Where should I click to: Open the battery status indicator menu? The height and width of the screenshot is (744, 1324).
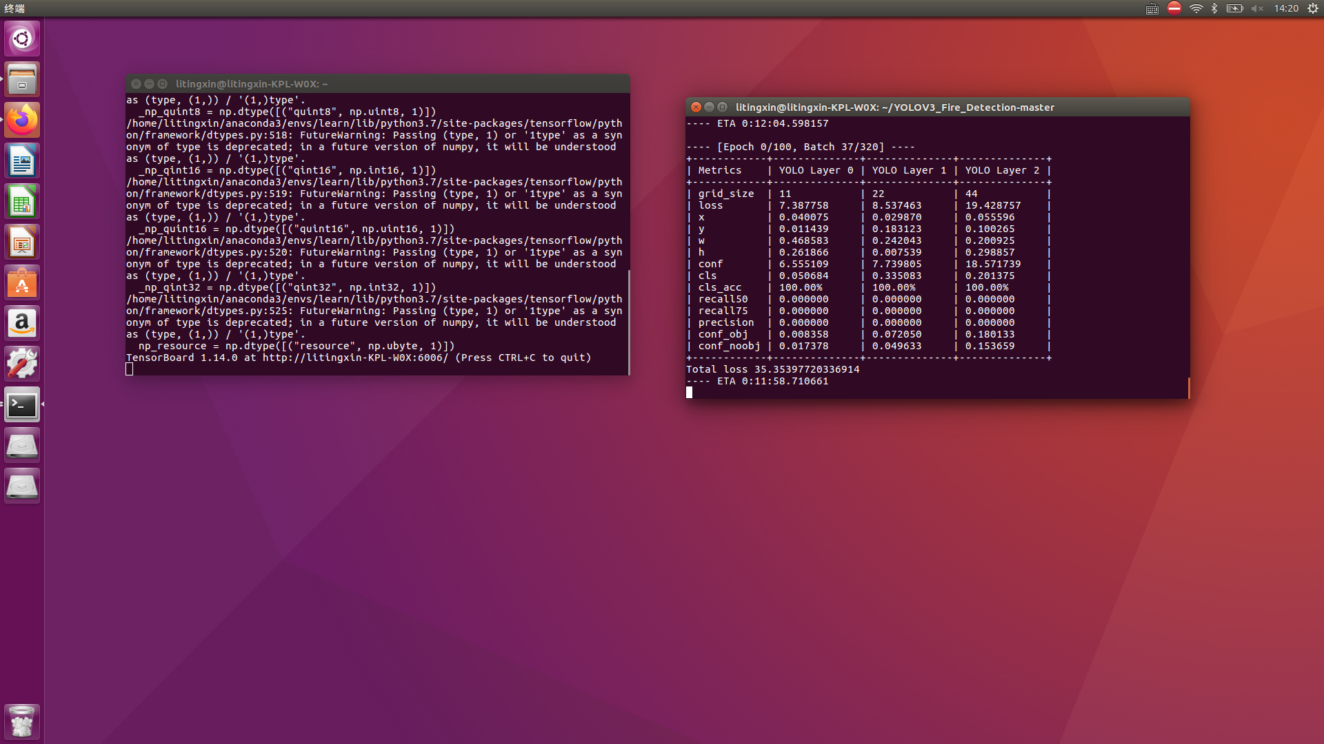click(x=1234, y=8)
